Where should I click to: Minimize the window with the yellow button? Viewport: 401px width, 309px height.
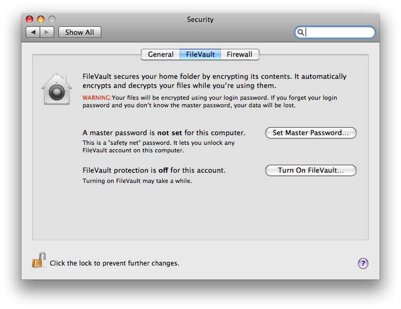pyautogui.click(x=41, y=19)
